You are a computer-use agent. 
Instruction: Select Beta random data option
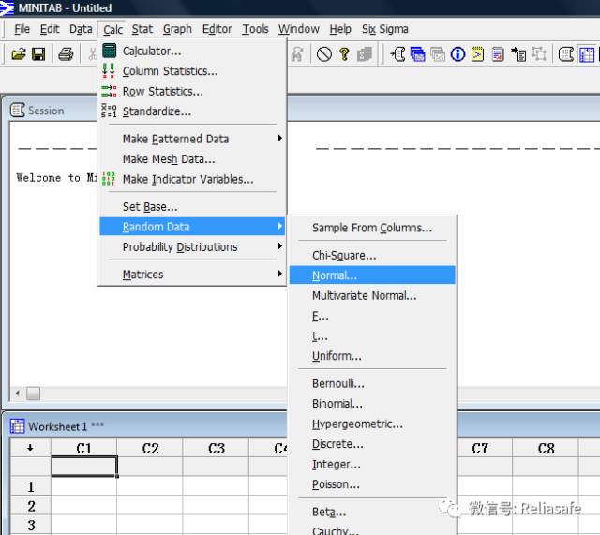[x=372, y=513]
